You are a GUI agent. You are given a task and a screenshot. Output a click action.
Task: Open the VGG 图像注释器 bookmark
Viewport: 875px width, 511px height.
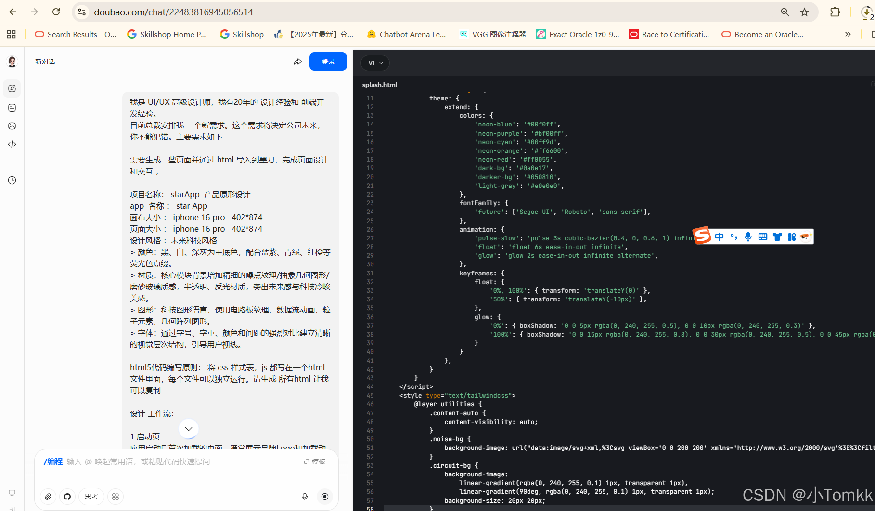[493, 34]
